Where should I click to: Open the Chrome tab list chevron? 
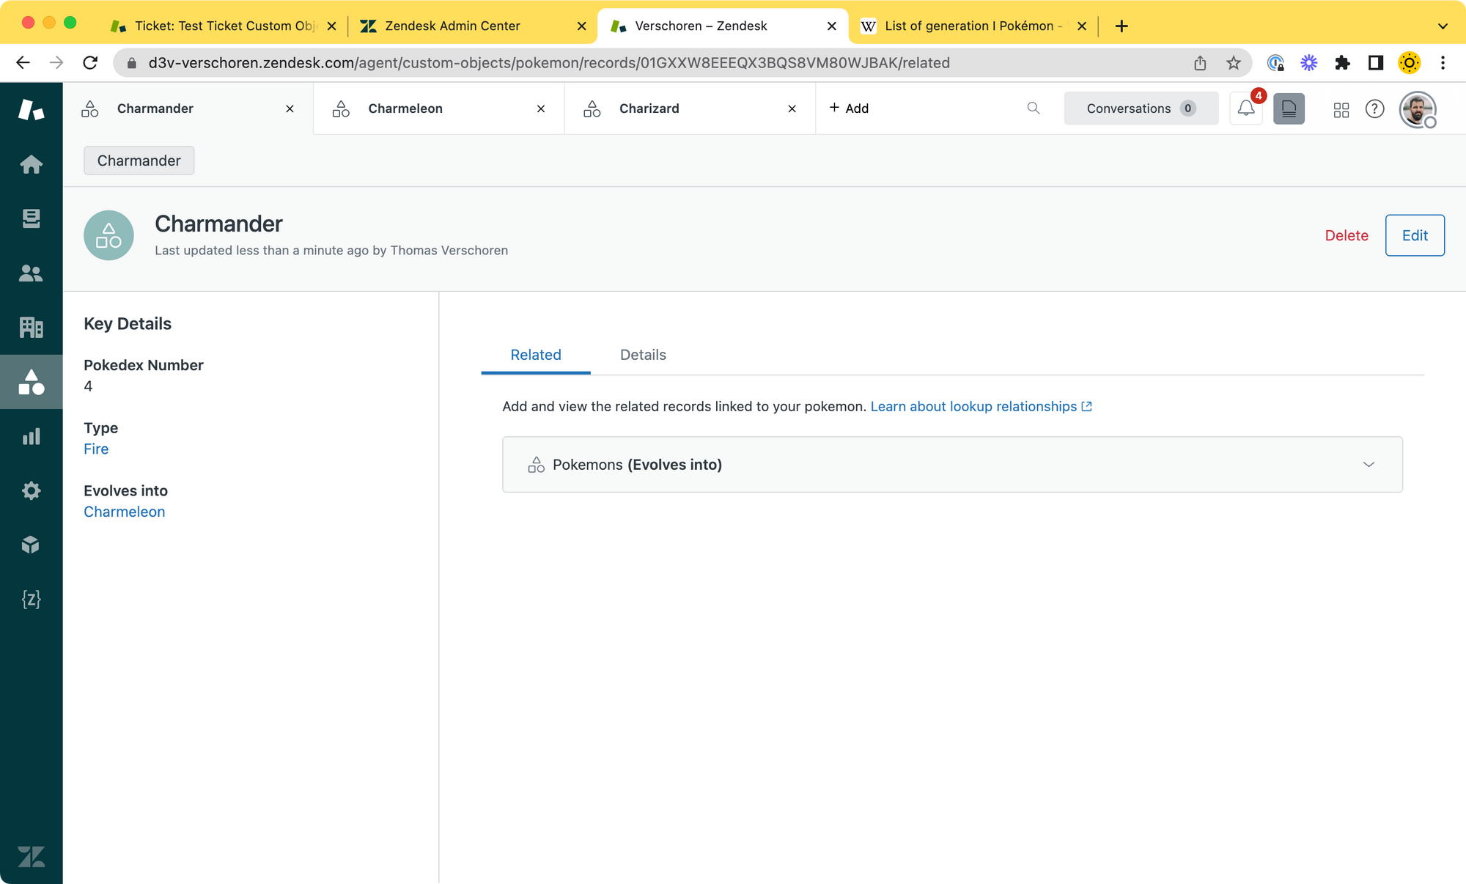1442,26
